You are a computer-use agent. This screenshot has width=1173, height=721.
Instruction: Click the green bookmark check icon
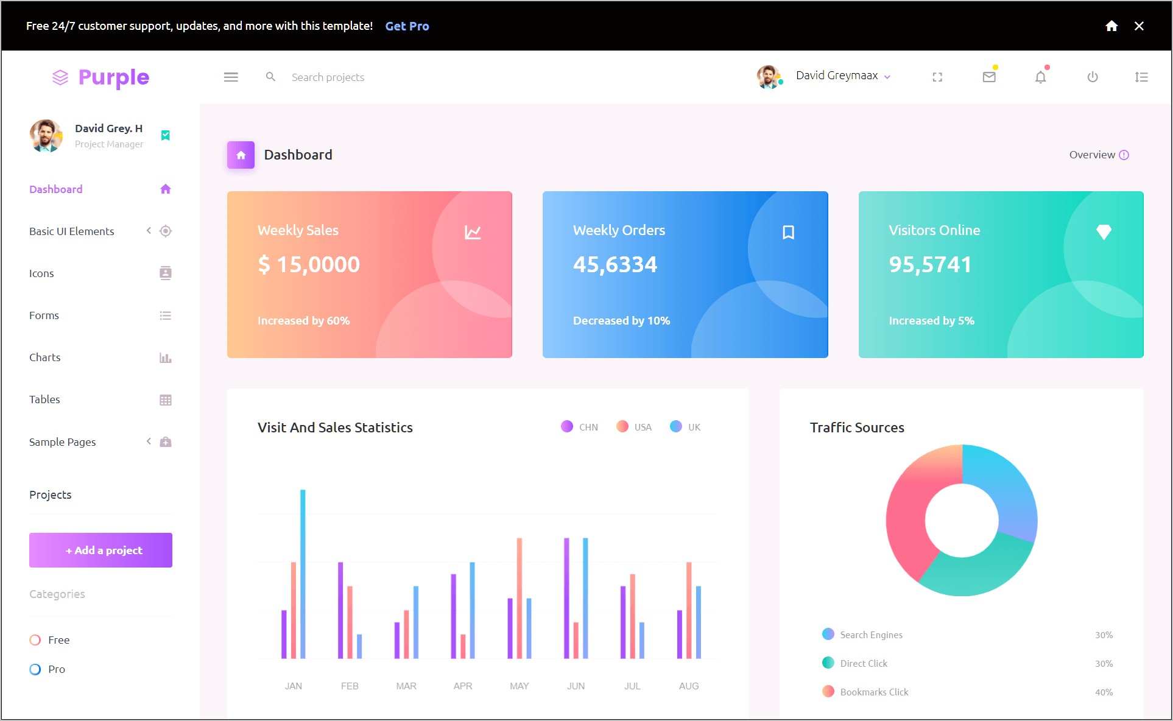(x=165, y=135)
